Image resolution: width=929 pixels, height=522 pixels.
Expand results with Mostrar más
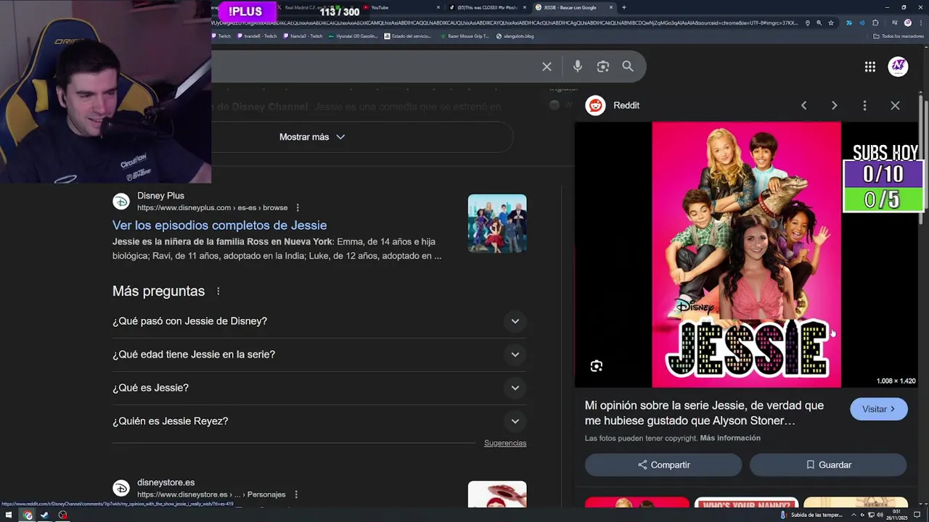(312, 137)
